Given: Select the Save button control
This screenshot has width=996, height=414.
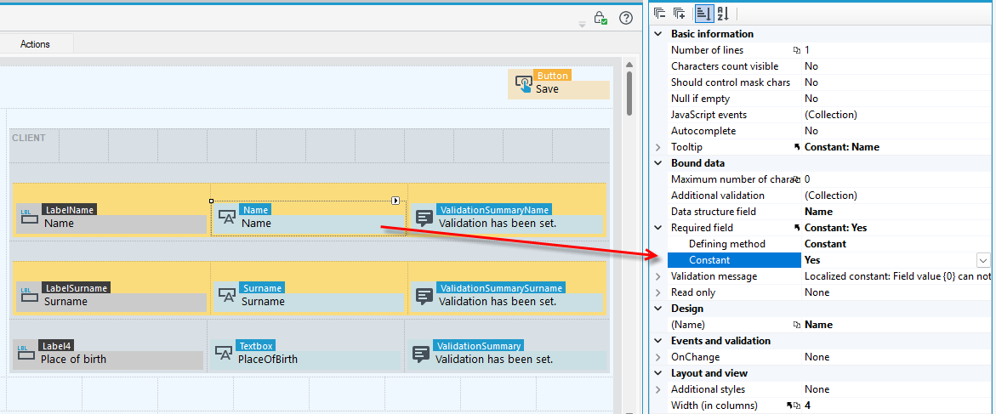Looking at the screenshot, I should [x=558, y=84].
